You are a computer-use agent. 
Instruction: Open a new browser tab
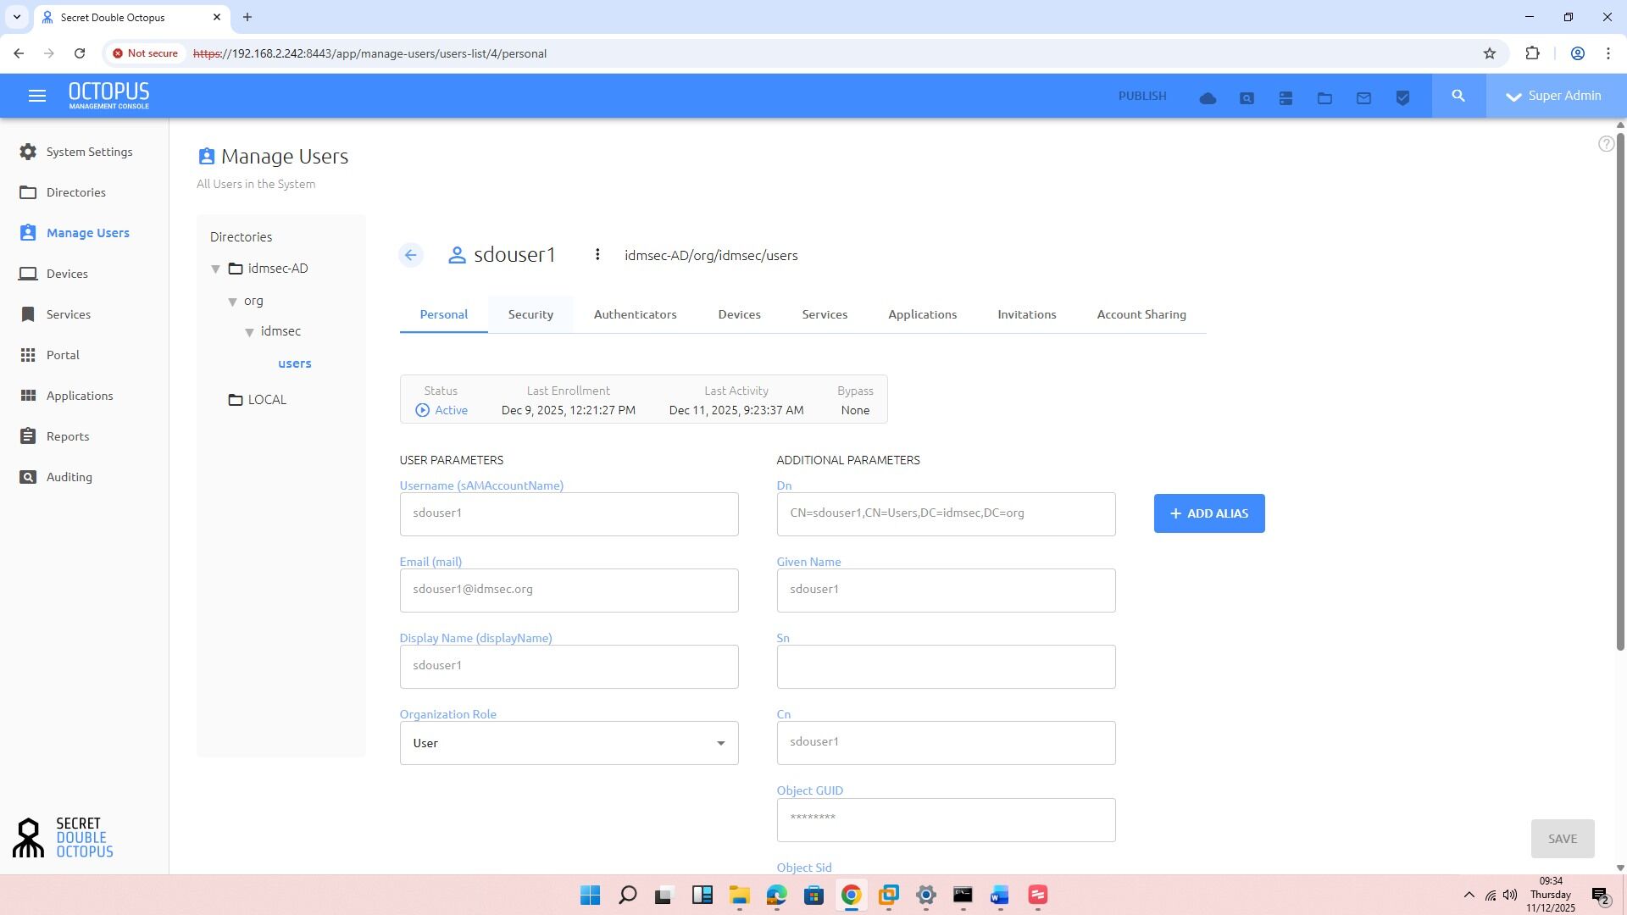click(247, 17)
